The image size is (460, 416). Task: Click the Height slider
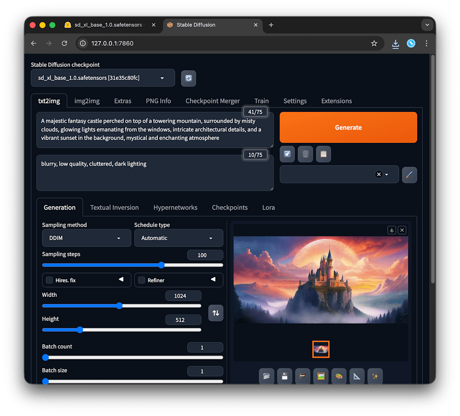click(122, 330)
